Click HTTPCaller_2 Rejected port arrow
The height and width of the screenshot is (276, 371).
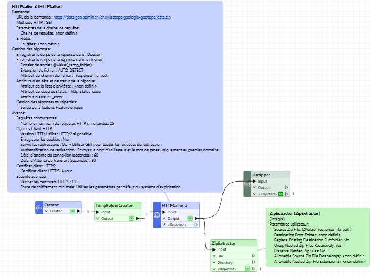click(x=196, y=225)
